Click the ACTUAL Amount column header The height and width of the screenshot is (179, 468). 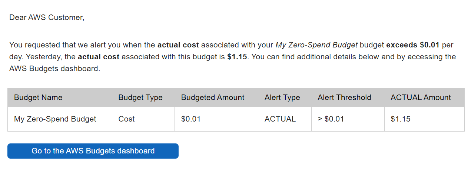[421, 97]
